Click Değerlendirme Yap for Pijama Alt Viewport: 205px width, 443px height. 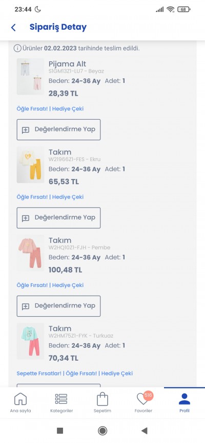(x=58, y=130)
